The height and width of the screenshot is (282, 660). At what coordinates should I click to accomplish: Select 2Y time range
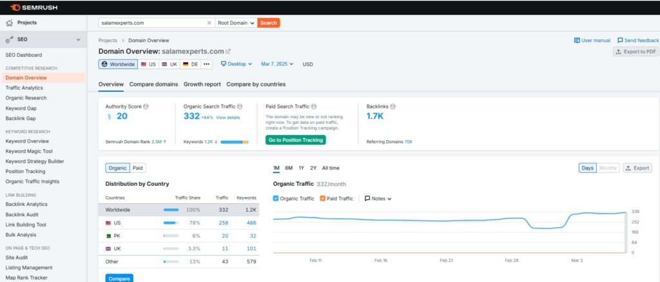(x=313, y=168)
